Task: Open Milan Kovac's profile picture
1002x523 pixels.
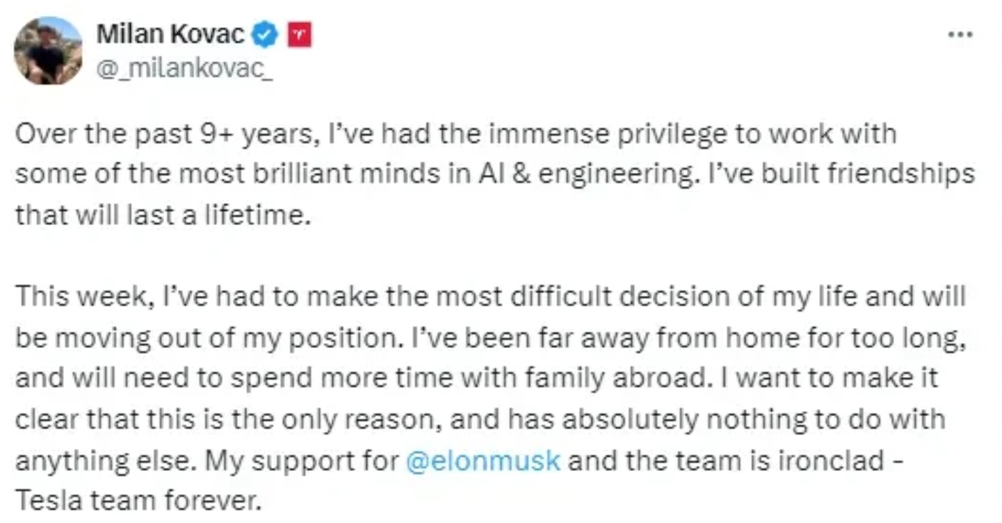Action: pos(48,51)
